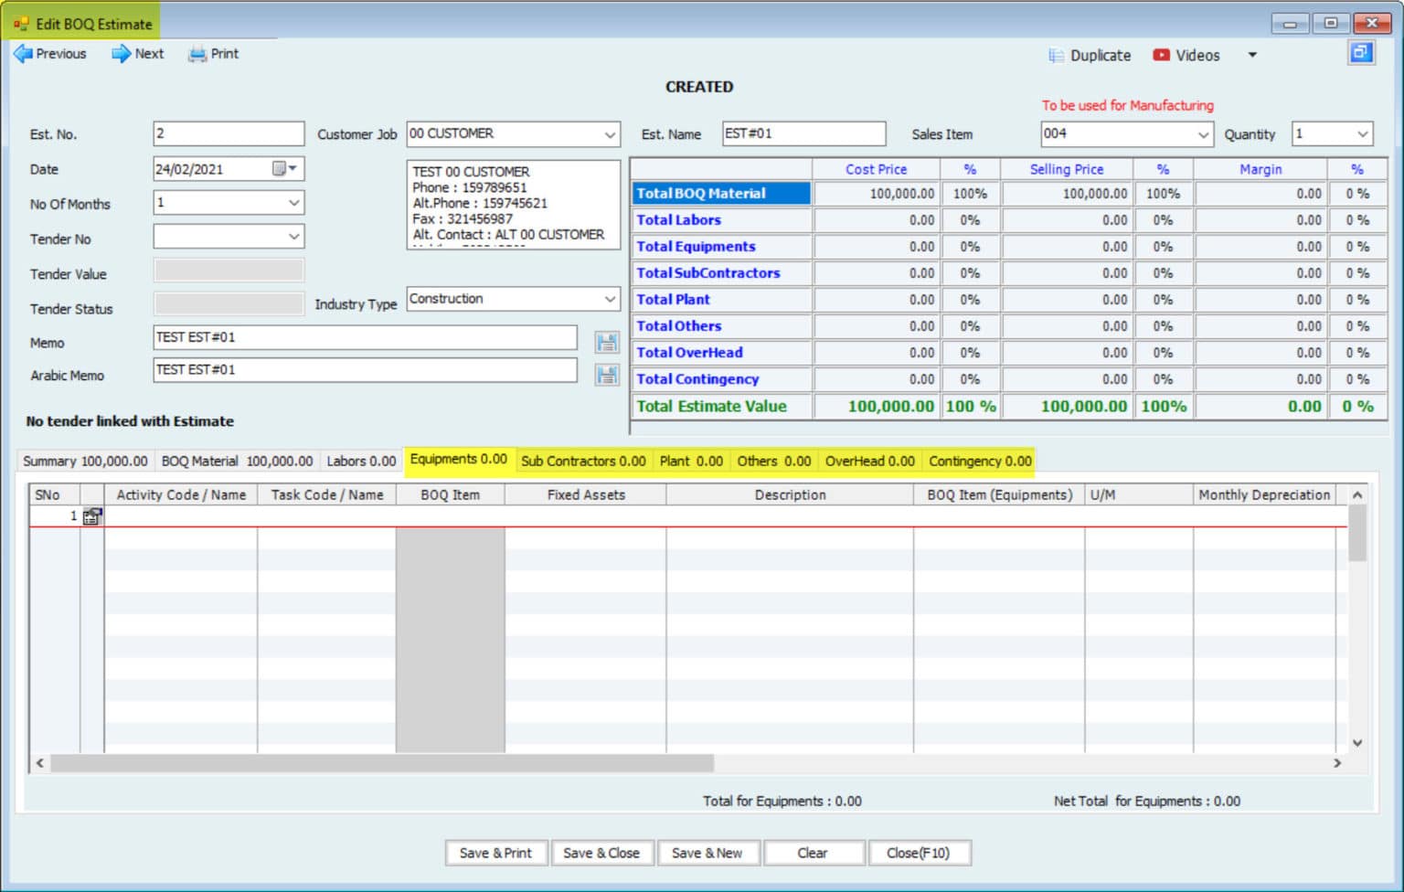Screen dimensions: 1404x892
Task: Click the Activity Code / Name column header
Action: (181, 494)
